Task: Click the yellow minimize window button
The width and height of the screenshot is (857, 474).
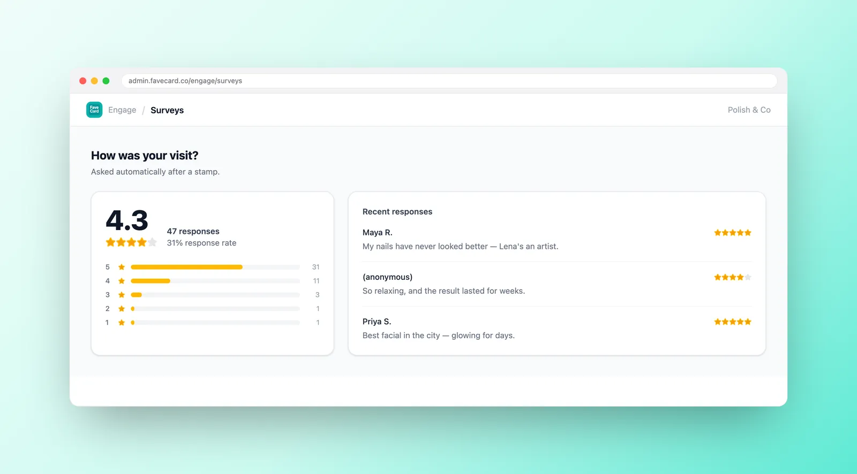Action: 94,81
